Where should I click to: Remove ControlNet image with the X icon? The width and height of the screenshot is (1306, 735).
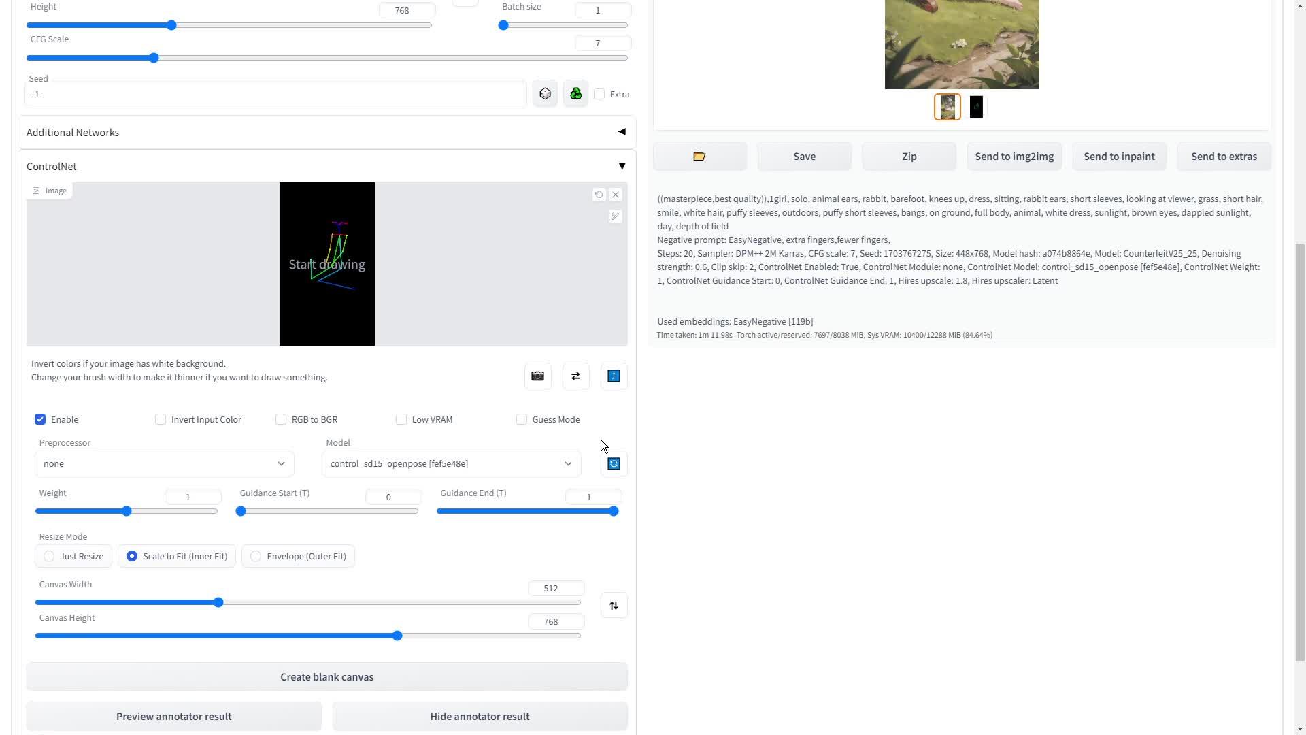[616, 195]
